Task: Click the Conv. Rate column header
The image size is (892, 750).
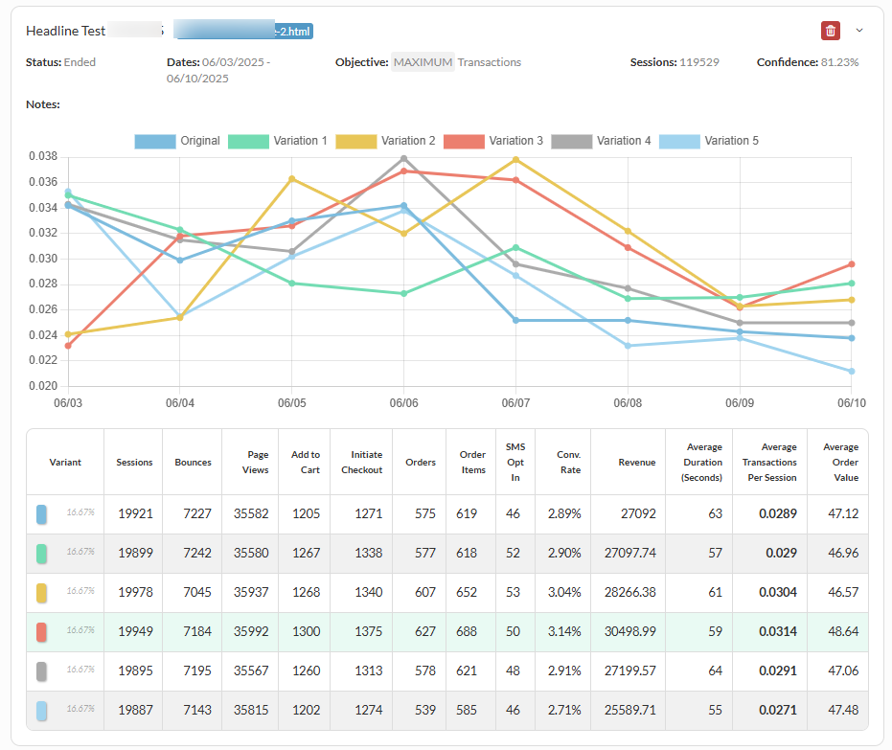Action: click(568, 463)
